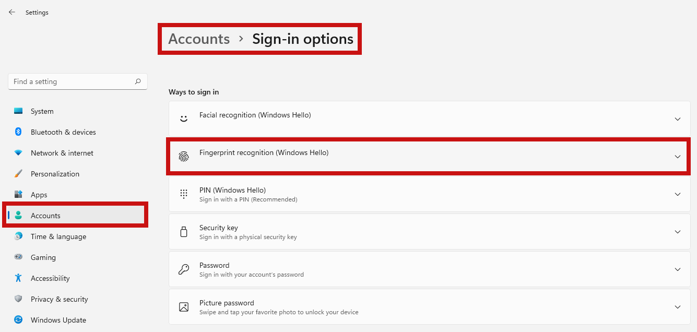697x332 pixels.
Task: Click the Security key title
Action: coord(219,228)
